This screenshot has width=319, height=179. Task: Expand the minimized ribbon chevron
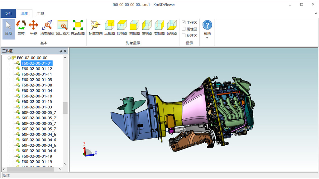[316, 13]
